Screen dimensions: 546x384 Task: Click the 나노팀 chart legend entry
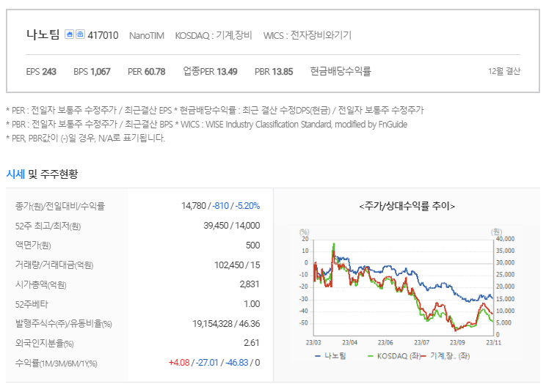coord(330,356)
